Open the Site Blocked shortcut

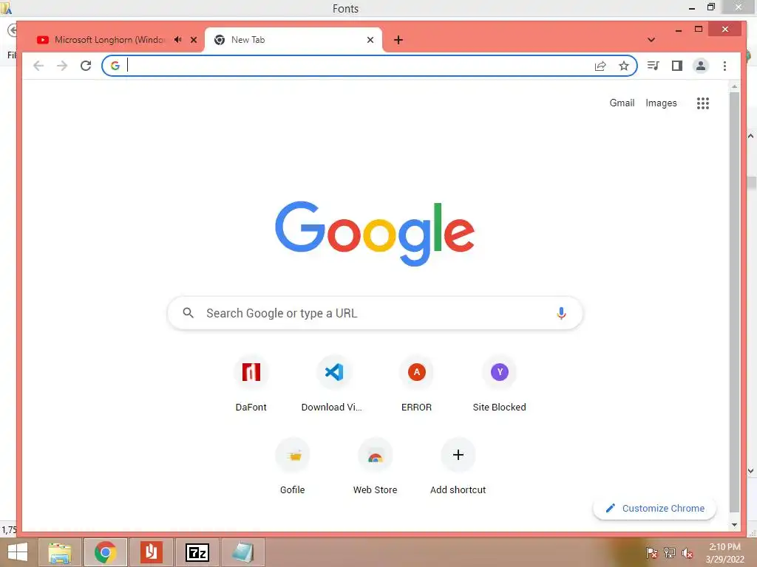[x=500, y=384]
